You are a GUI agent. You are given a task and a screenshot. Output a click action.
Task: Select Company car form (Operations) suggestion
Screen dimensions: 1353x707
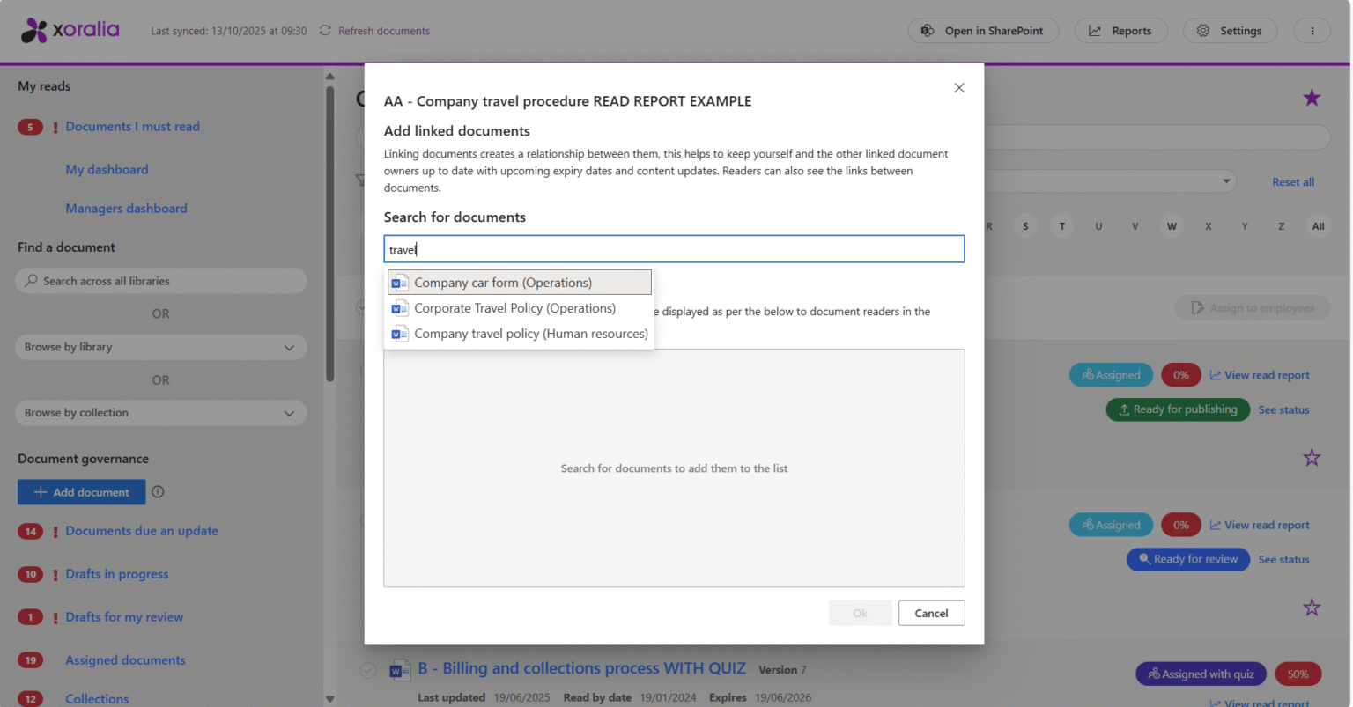coord(503,283)
